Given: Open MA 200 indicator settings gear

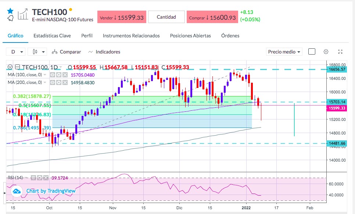Looking at the screenshot, I should [x=59, y=82].
